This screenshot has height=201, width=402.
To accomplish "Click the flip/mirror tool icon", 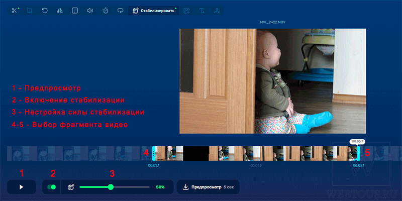I will point(60,11).
